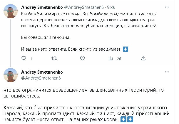179x124 pixels.
Task: Click the view count "26"
Action: coord(119,59)
